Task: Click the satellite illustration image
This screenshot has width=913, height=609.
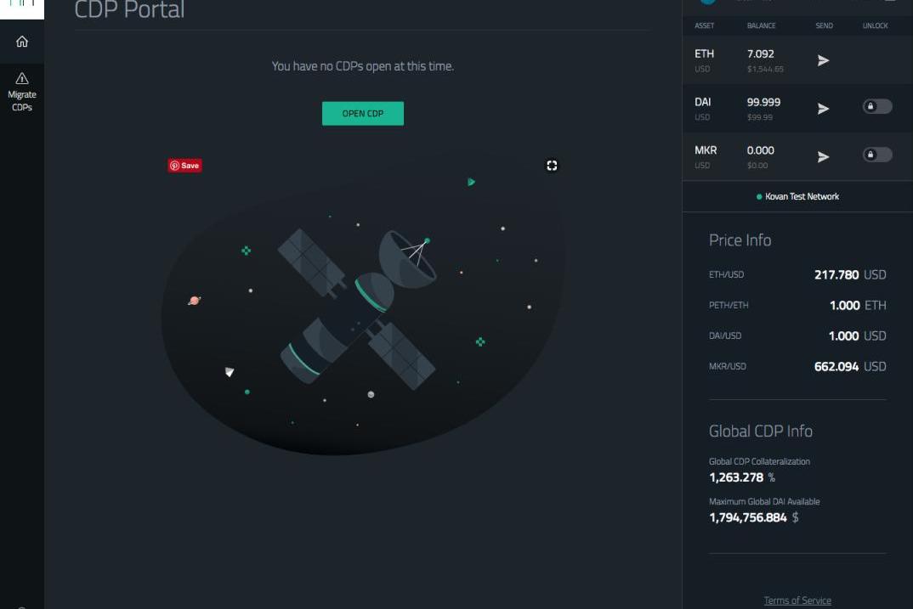Action: (363, 302)
